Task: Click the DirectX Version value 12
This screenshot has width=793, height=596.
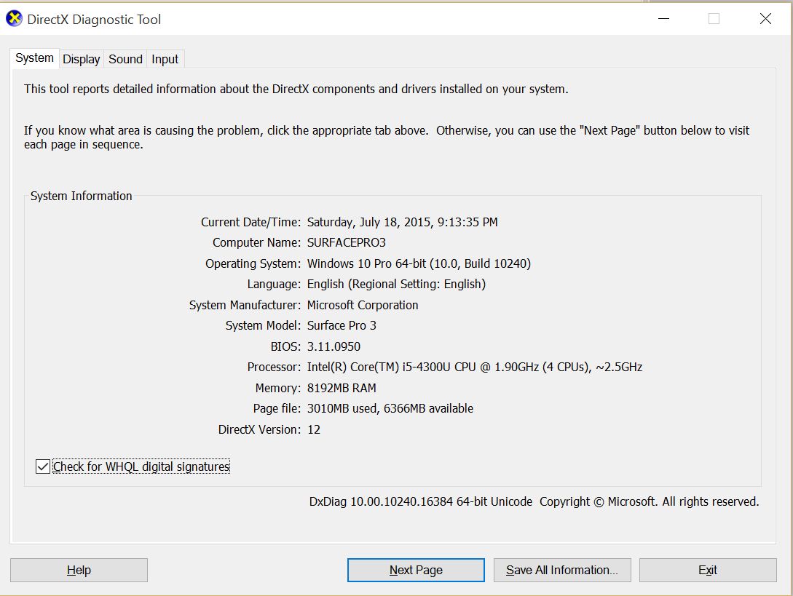Action: pos(314,429)
